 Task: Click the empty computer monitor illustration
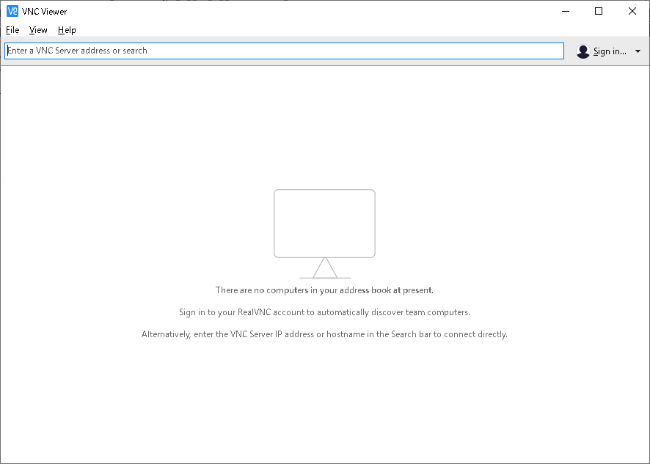[x=324, y=234]
